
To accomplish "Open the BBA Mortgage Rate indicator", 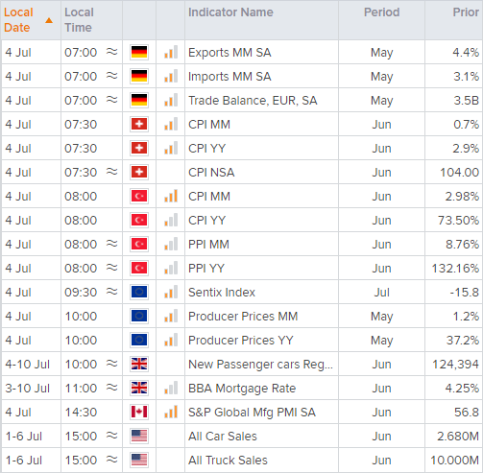I will coord(242,389).
